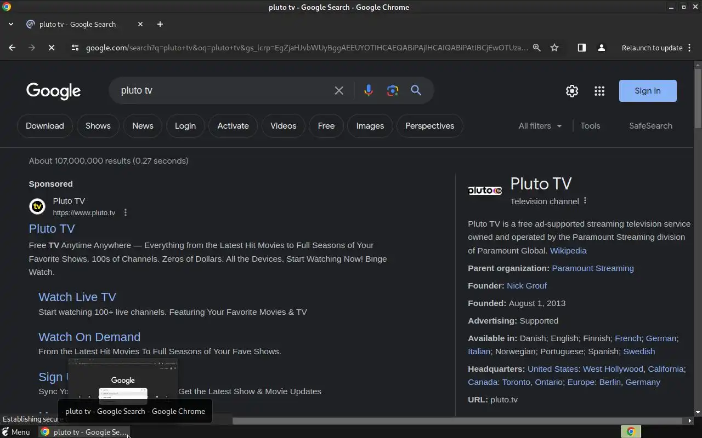The height and width of the screenshot is (438, 702).
Task: Open the Pluto TV sponsored result title
Action: [x=52, y=228]
